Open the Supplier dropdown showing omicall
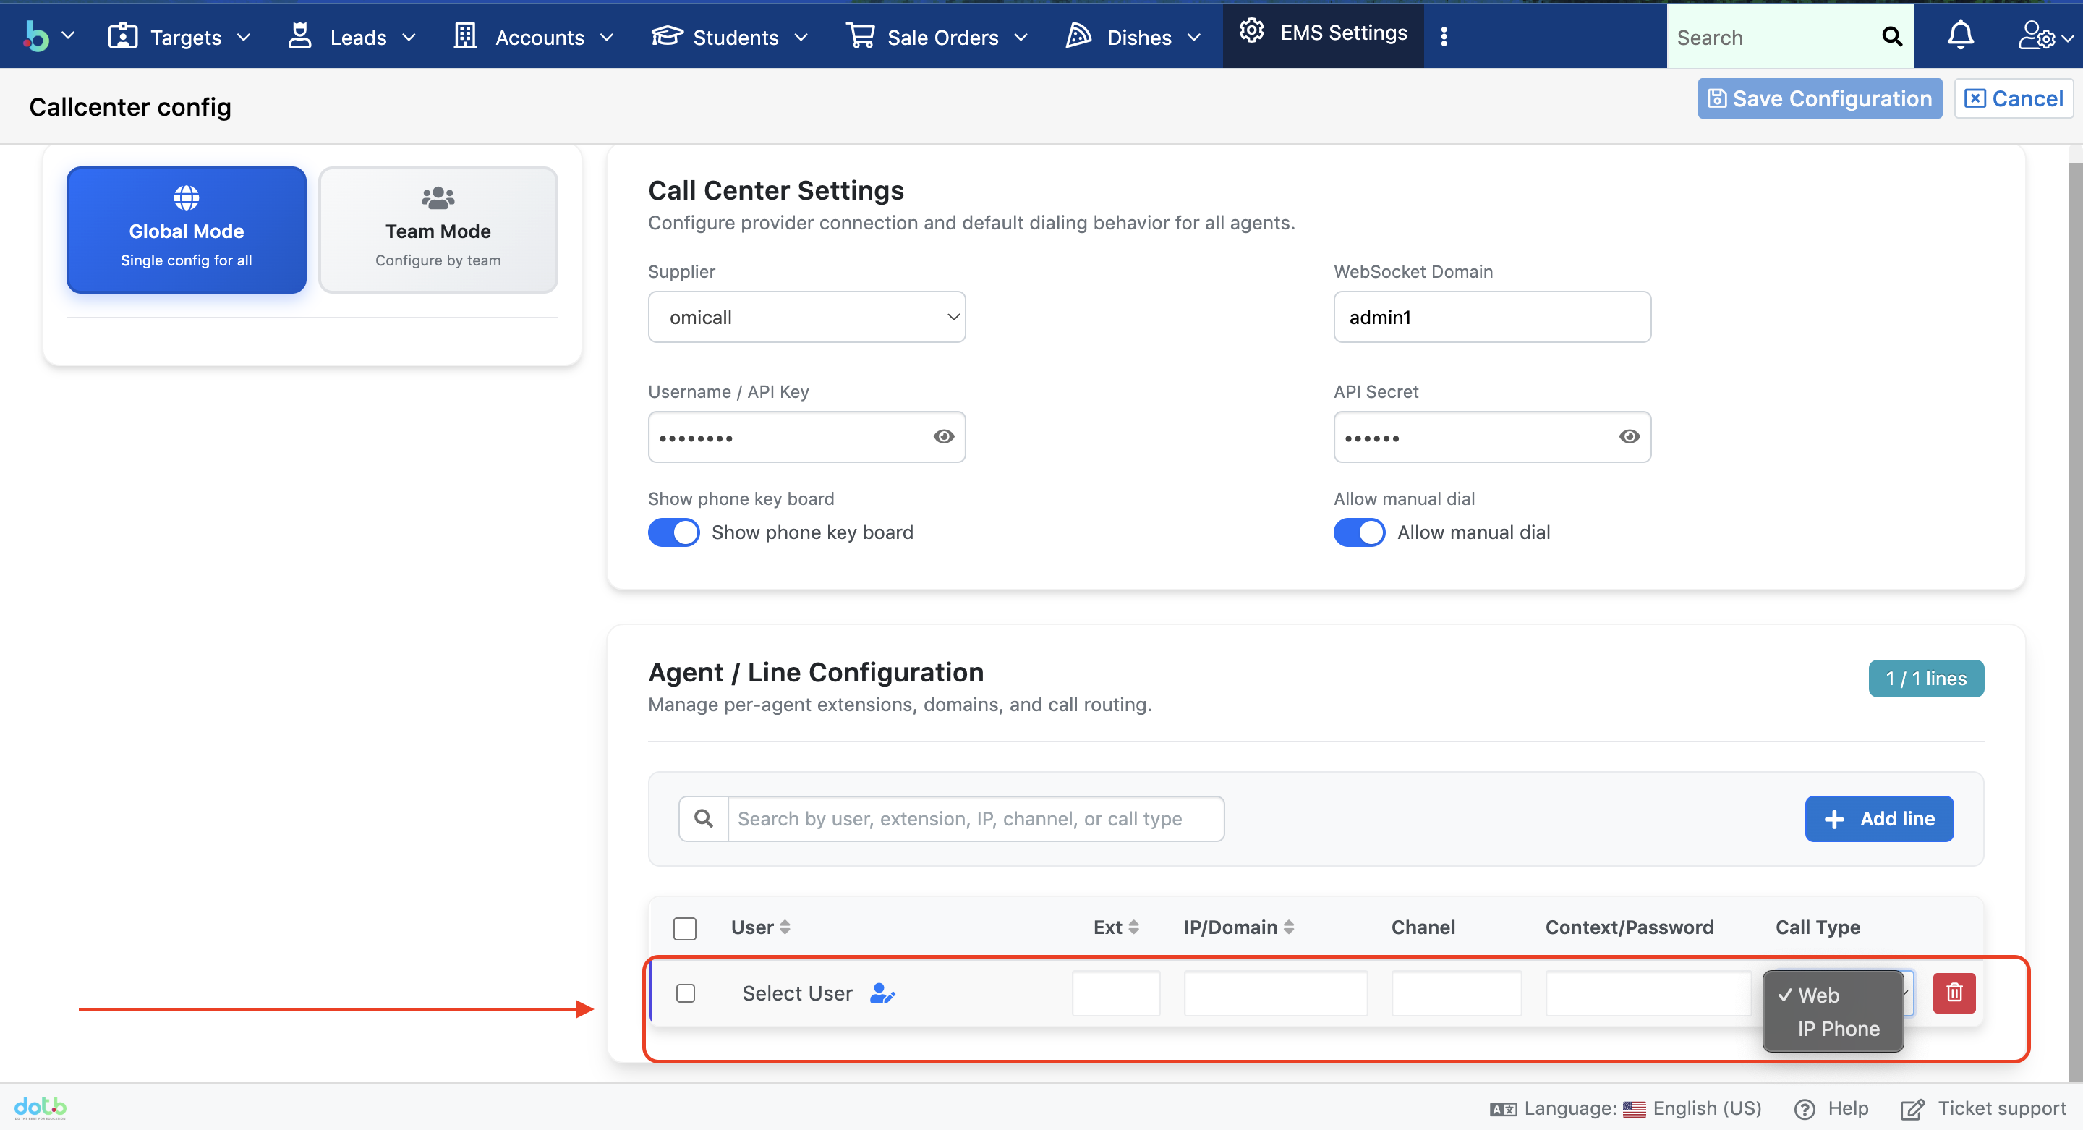 [806, 317]
